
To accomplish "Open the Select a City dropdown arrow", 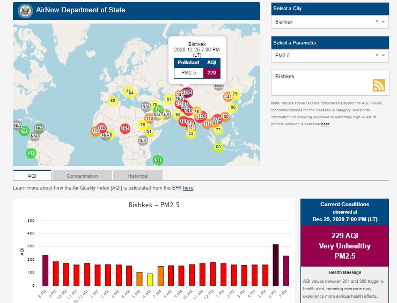I will (x=383, y=22).
